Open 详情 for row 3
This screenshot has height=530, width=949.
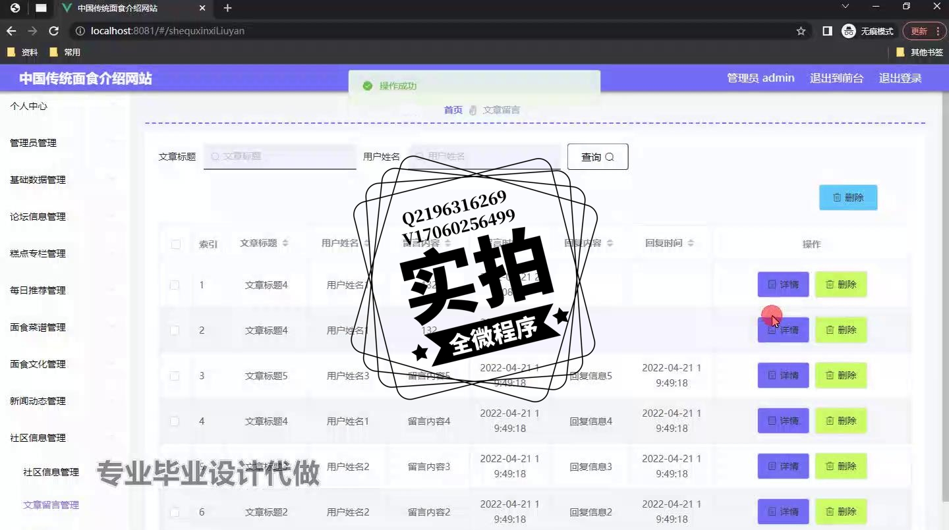[x=783, y=375]
